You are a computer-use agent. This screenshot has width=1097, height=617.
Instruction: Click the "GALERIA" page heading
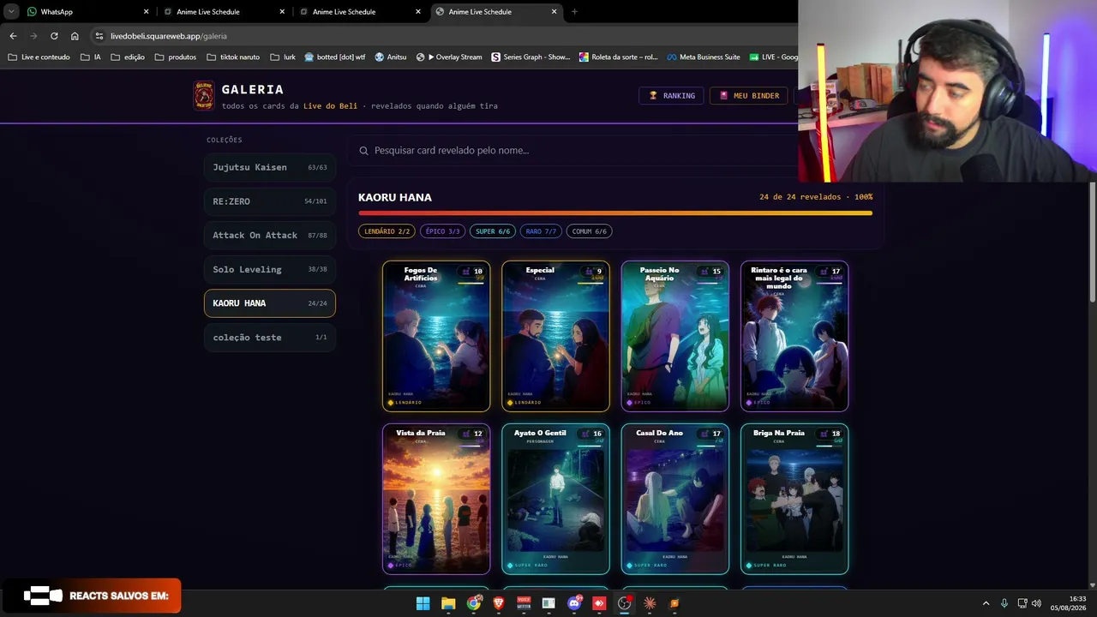[253, 89]
